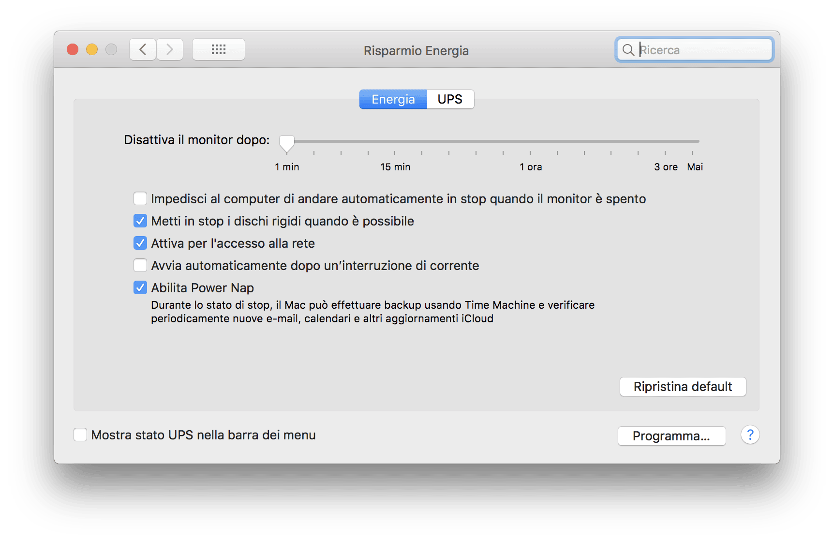Show all preferences grid icon
The width and height of the screenshot is (834, 541).
pos(219,49)
